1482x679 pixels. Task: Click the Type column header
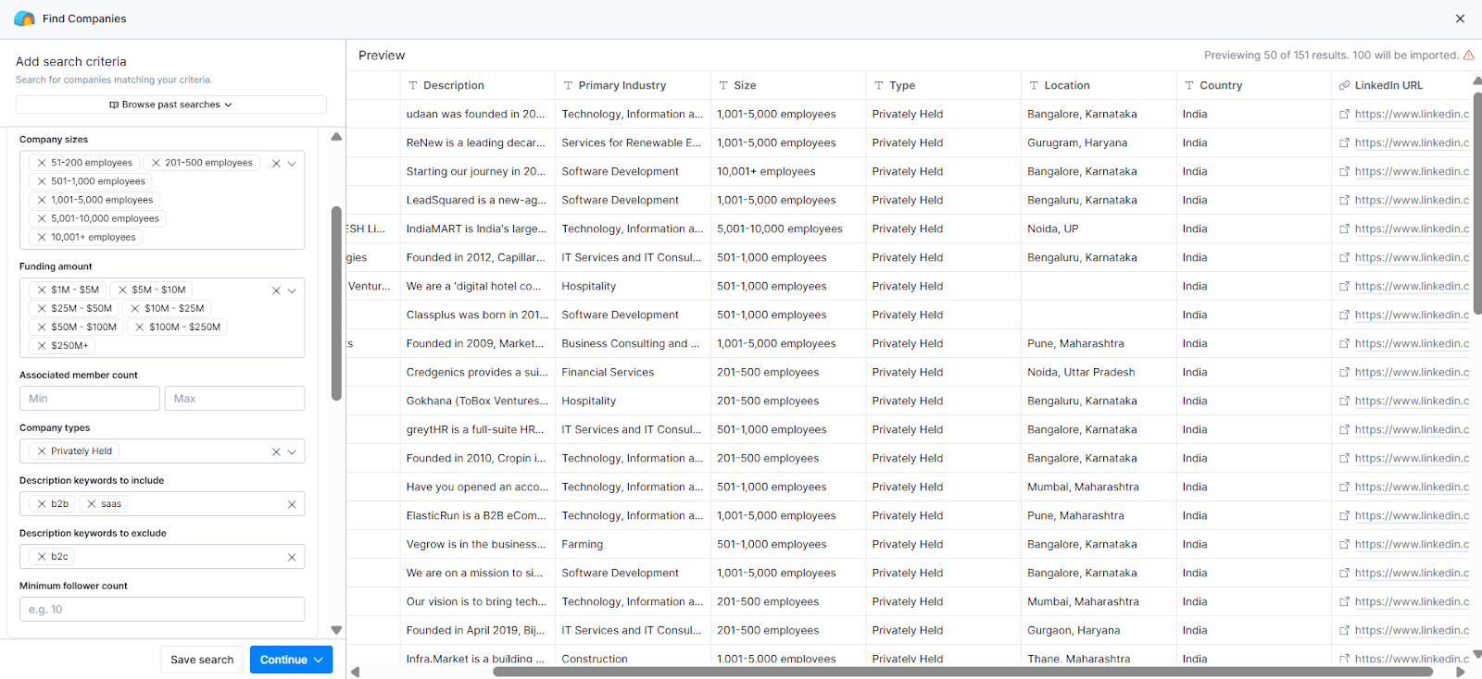click(943, 85)
